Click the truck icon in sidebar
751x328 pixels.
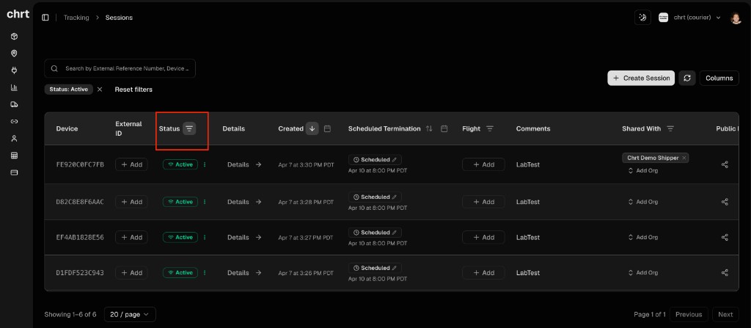point(14,104)
